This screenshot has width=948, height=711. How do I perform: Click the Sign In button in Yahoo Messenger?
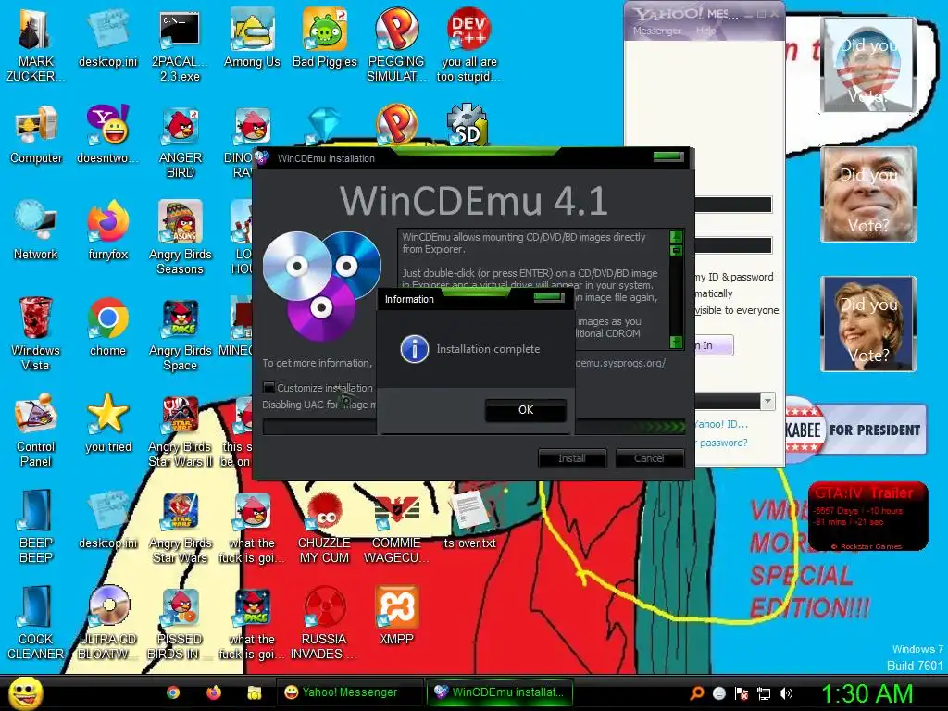pyautogui.click(x=714, y=345)
